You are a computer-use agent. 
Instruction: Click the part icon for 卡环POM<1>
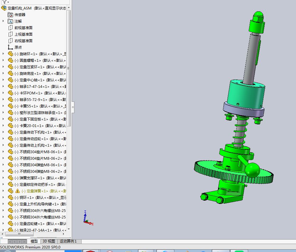(x=11, y=93)
